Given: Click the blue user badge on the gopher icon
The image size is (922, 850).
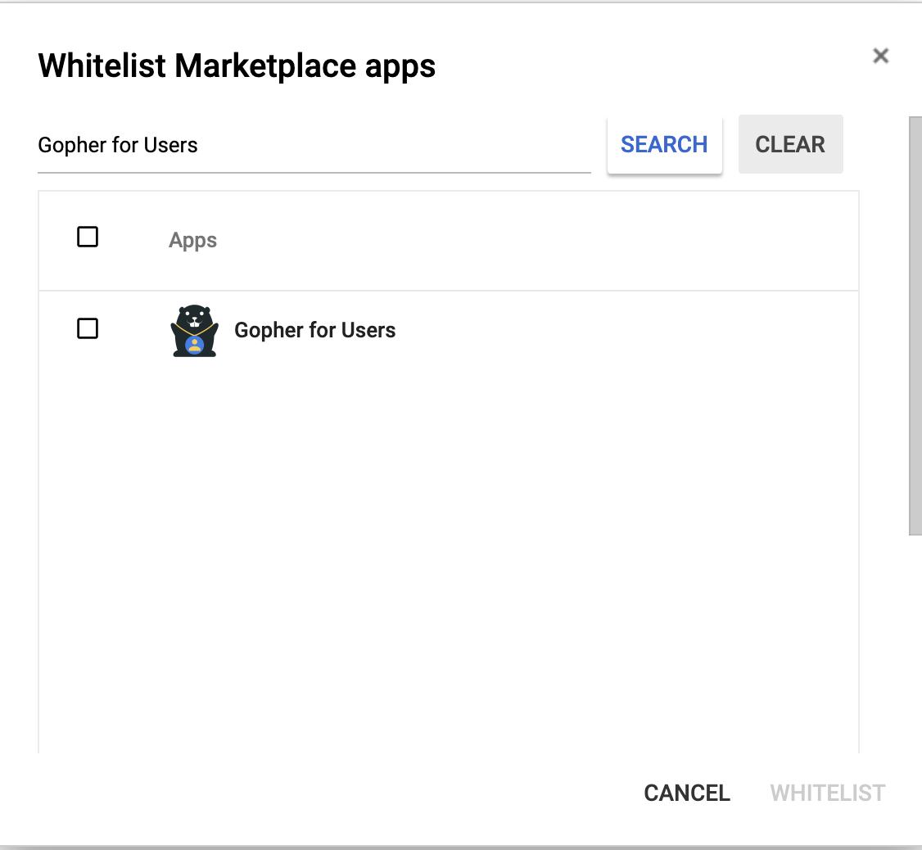Looking at the screenshot, I should click(x=194, y=344).
